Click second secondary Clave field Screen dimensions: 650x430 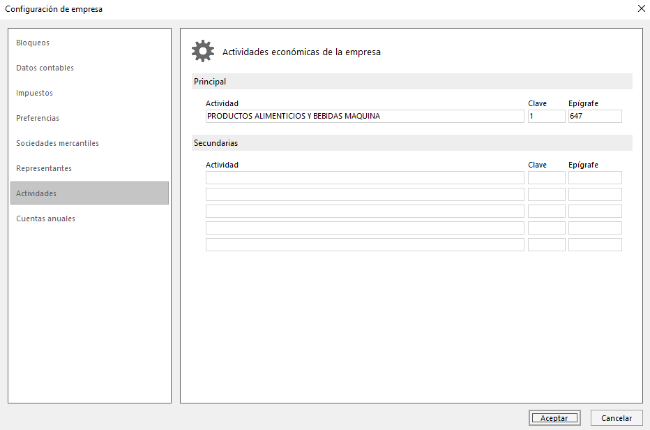coord(546,194)
